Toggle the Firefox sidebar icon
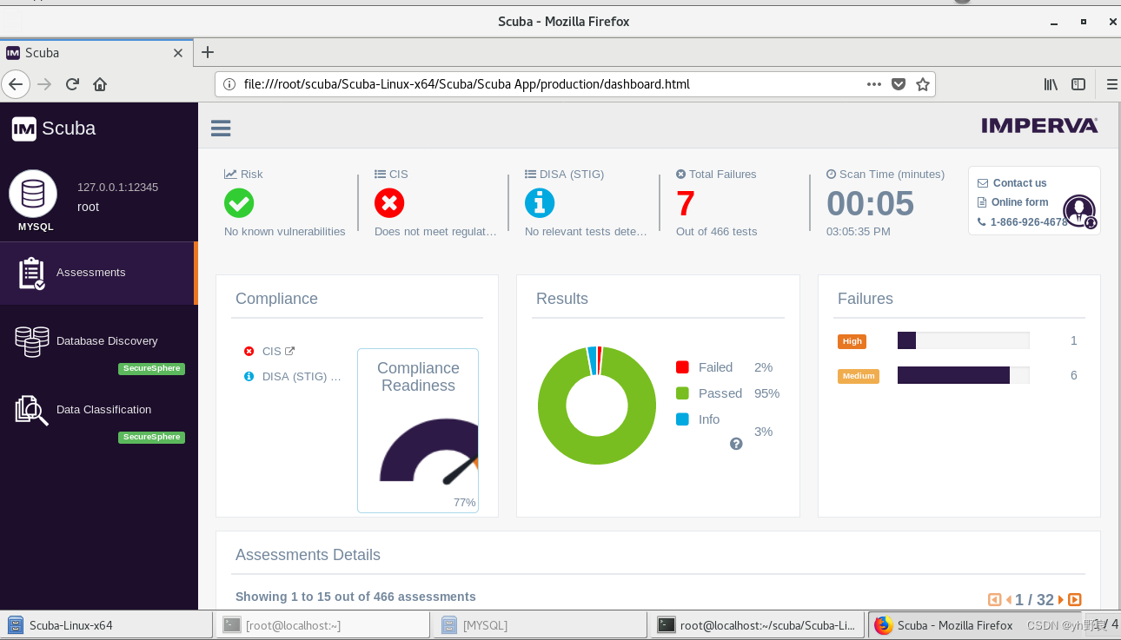 click(1078, 84)
